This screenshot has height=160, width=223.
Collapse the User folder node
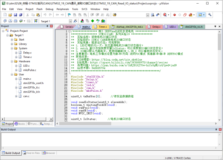coord(12,74)
